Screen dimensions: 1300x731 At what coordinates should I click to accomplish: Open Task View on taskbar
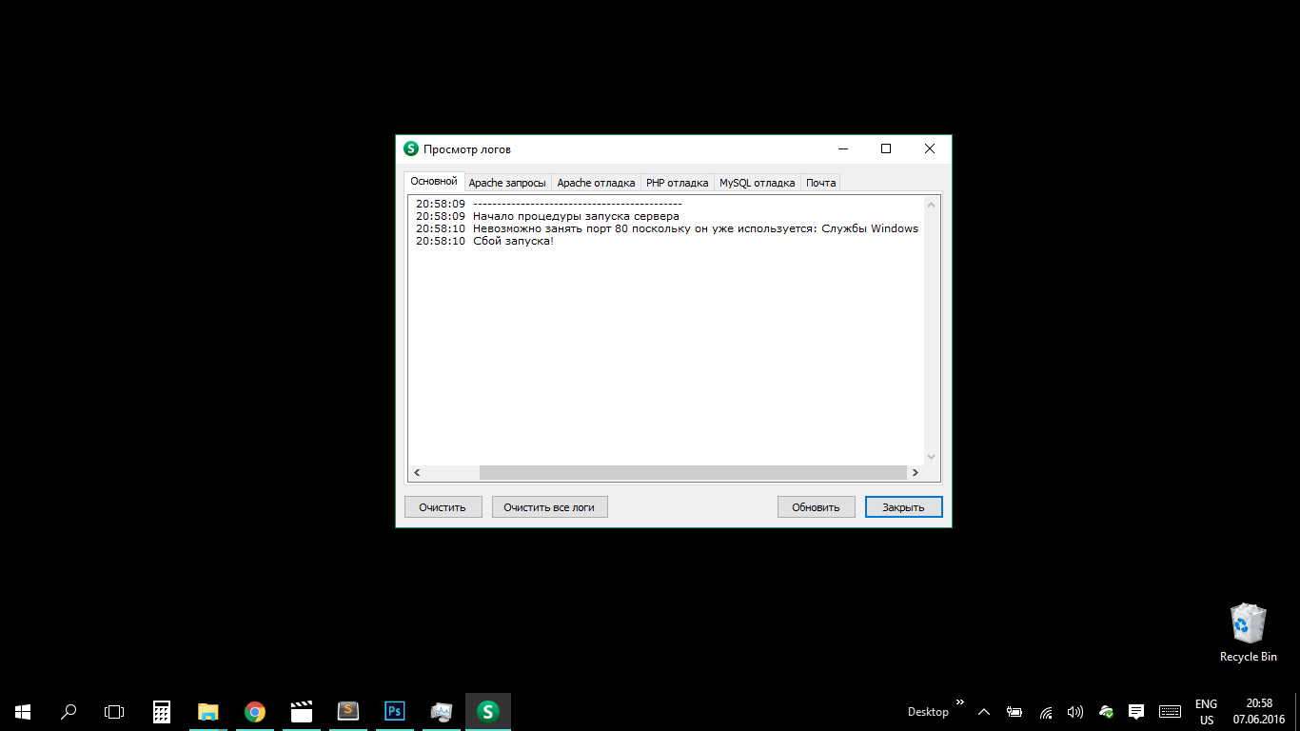point(114,711)
